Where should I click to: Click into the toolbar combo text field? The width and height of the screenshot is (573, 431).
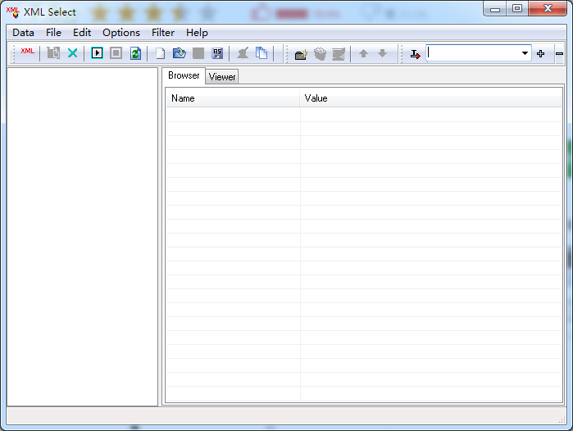point(473,53)
